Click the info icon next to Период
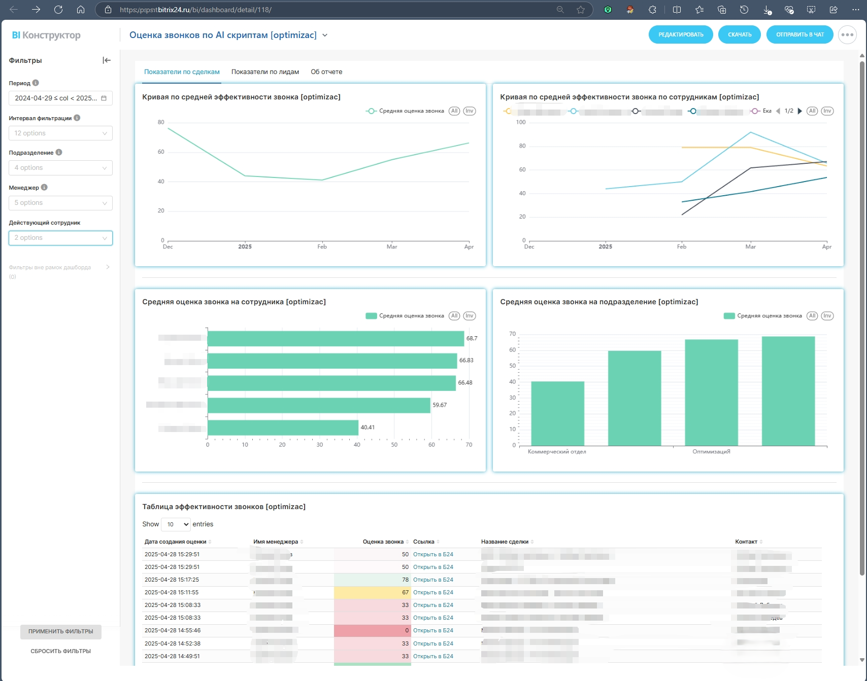 (36, 83)
